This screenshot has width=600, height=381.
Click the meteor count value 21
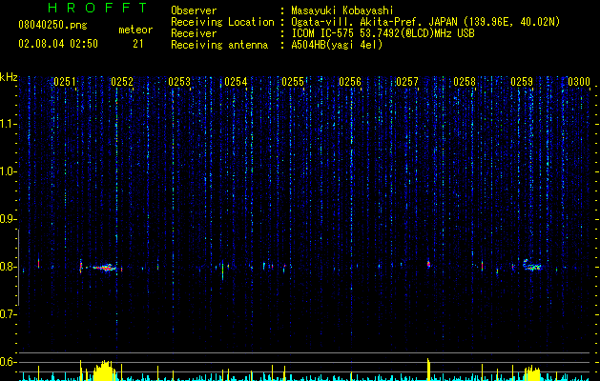point(138,44)
